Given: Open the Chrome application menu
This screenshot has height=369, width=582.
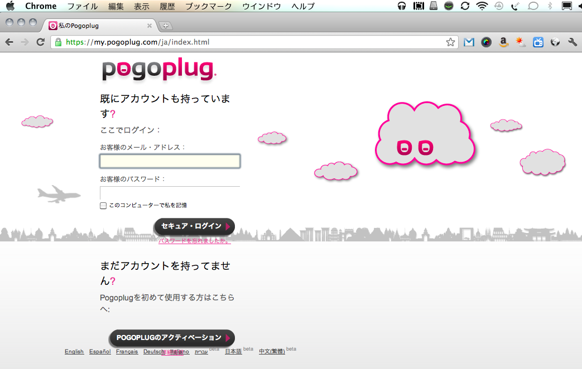Looking at the screenshot, I should 41,6.
